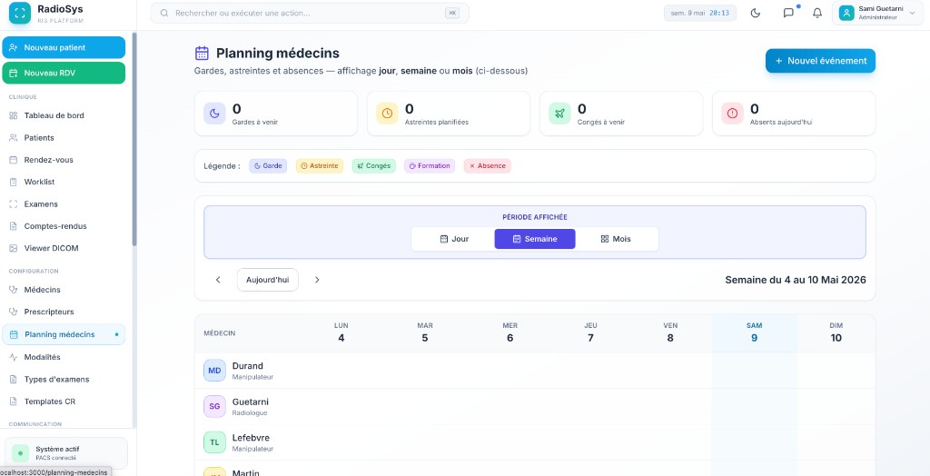Viewport: 930px width, 476px height.
Task: Click the JEU 7 column header
Action: click(x=590, y=333)
